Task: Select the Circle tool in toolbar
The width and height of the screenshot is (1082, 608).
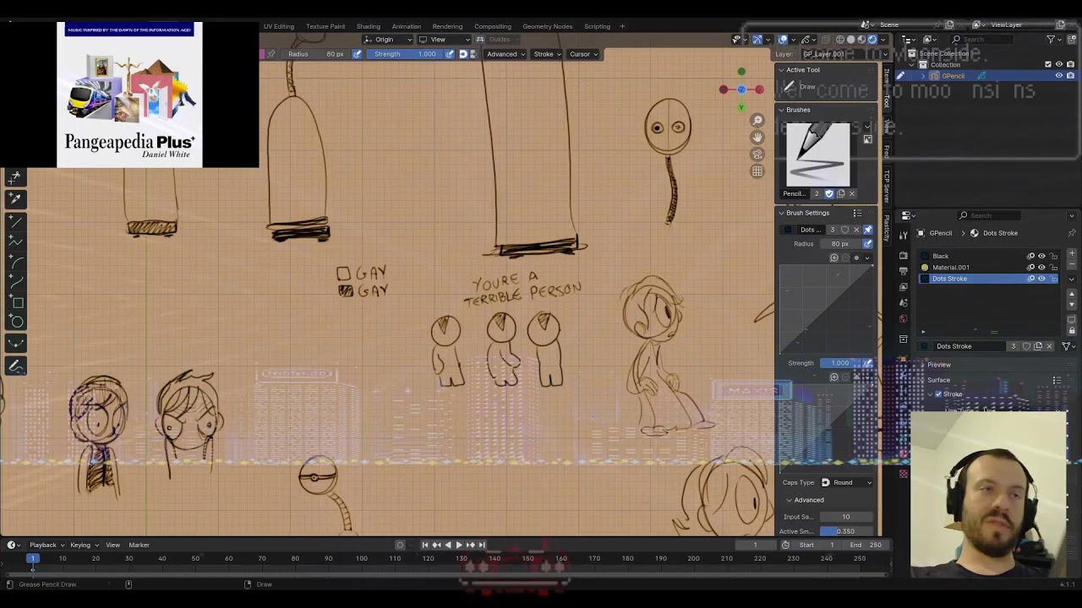Action: pyautogui.click(x=15, y=322)
